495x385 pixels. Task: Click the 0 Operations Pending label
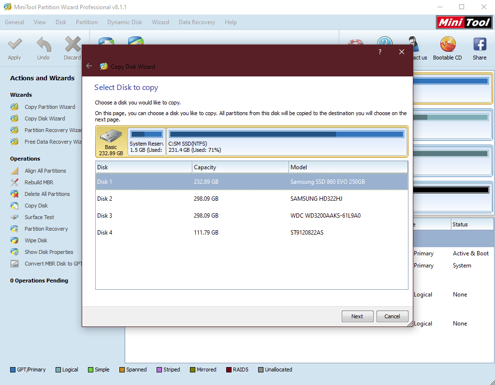[39, 281]
